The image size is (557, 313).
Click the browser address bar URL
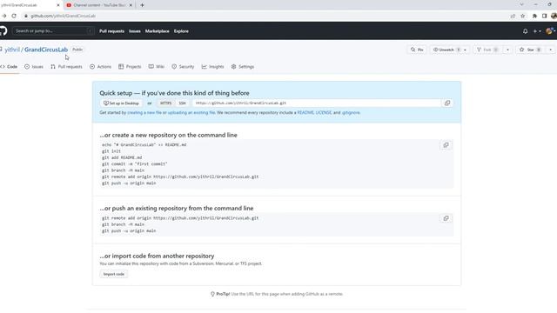coord(64,16)
